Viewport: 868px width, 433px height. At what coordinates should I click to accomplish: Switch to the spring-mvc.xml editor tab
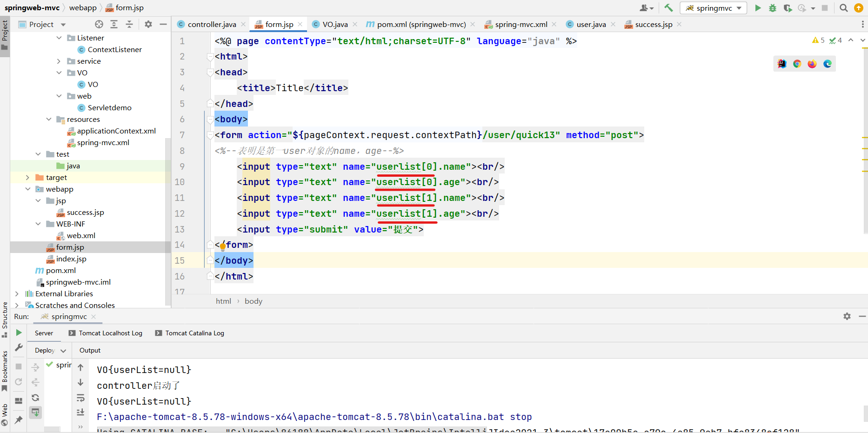pos(521,24)
